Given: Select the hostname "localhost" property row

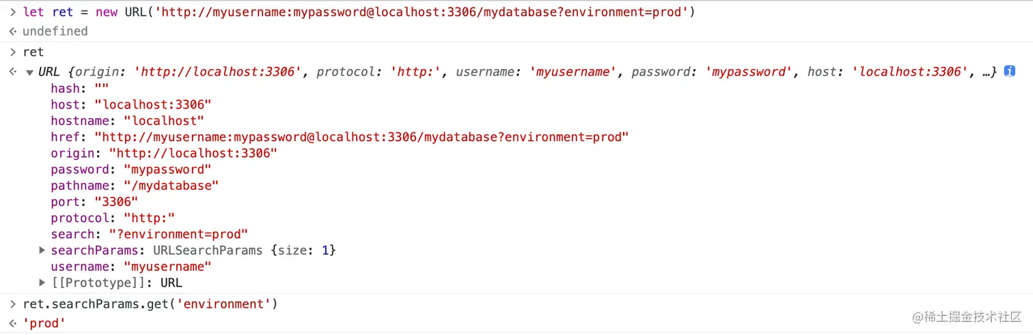Looking at the screenshot, I should point(128,121).
